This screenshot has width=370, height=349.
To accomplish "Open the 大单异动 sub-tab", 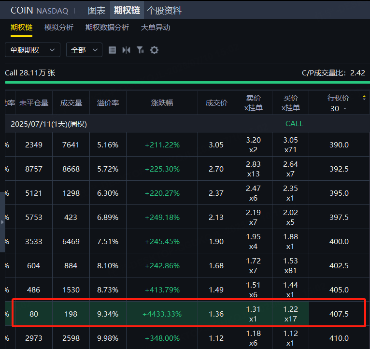I will point(156,28).
